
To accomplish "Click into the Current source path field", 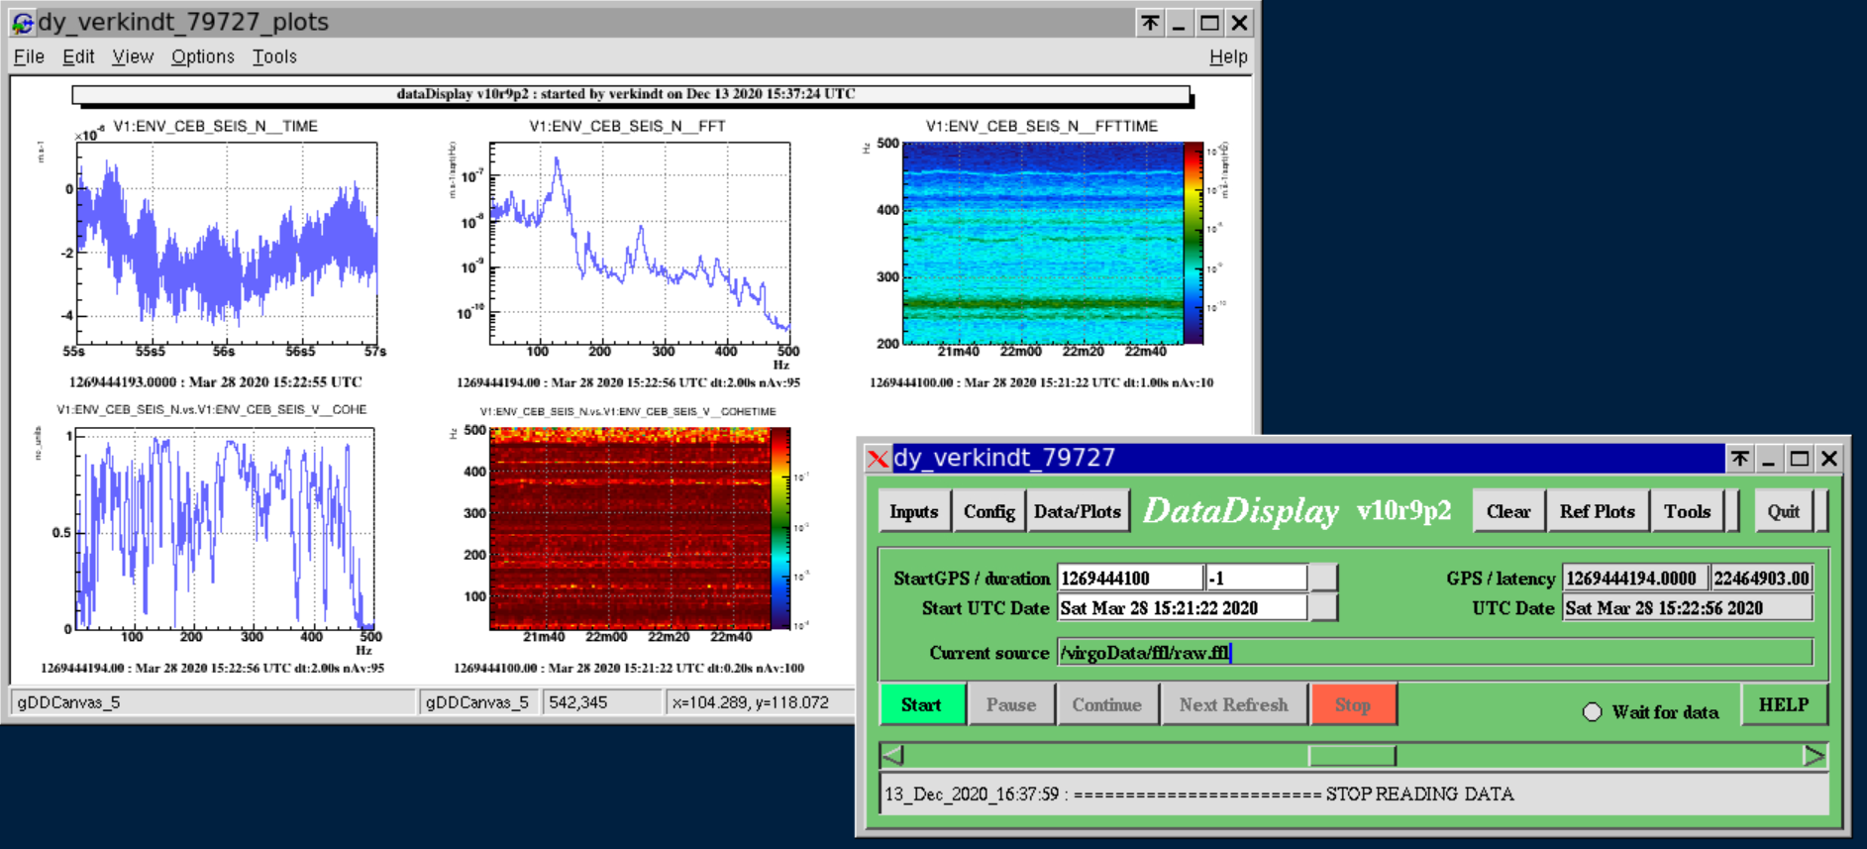I will [1433, 652].
